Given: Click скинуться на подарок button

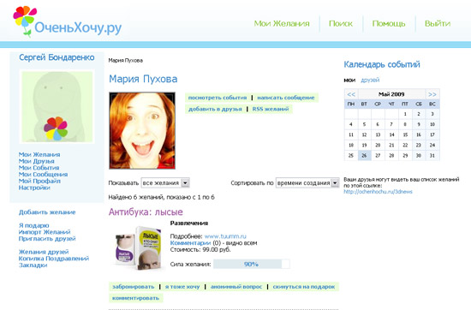Looking at the screenshot, I should tap(304, 287).
